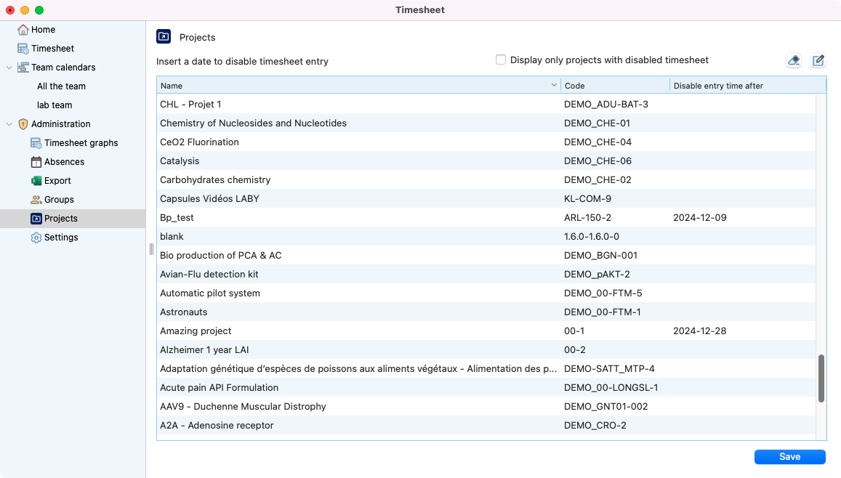This screenshot has height=478, width=841.
Task: Click code cell DEMO-SATT_MTP-4
Action: pyautogui.click(x=609, y=369)
